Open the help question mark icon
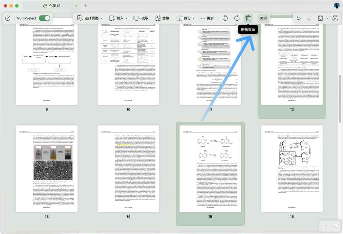 pyautogui.click(x=8, y=18)
